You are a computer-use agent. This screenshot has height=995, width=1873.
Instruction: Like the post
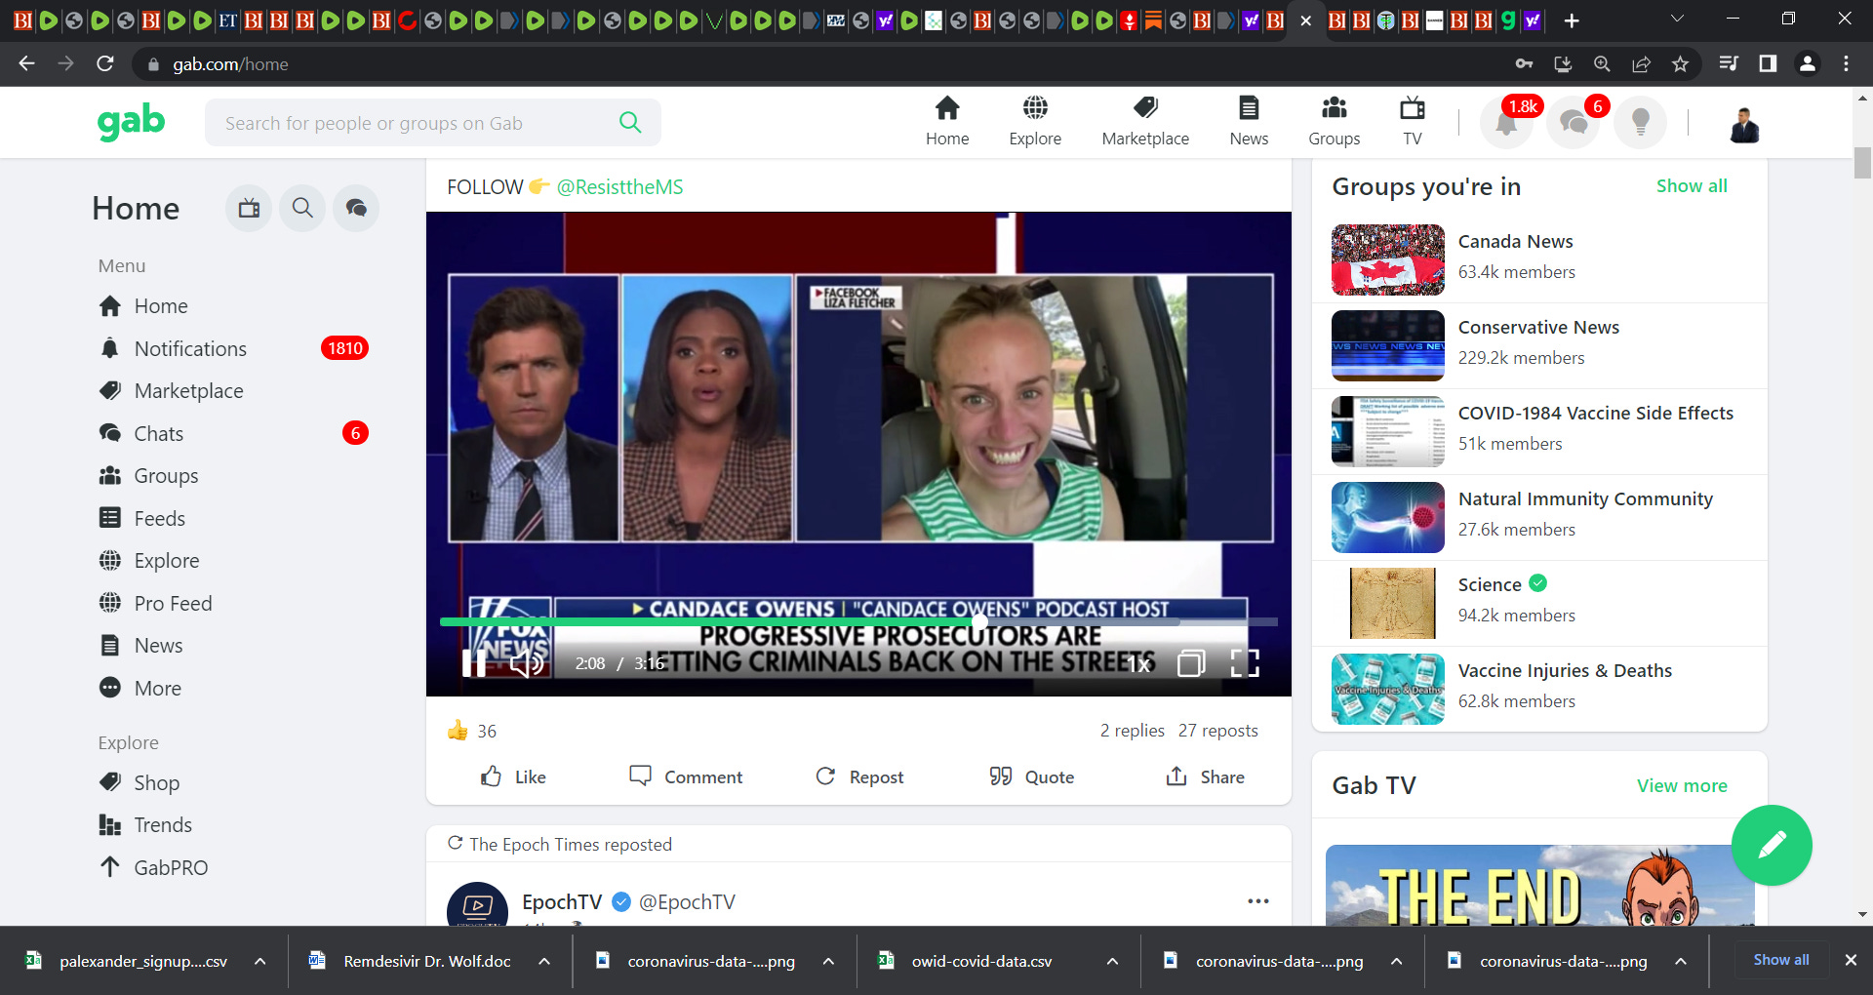pos(513,776)
